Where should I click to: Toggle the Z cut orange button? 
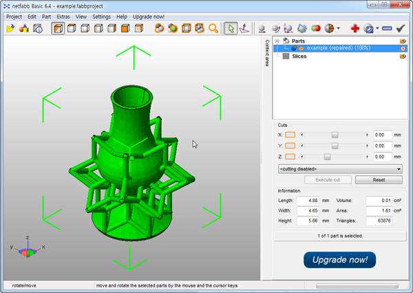[x=290, y=156]
